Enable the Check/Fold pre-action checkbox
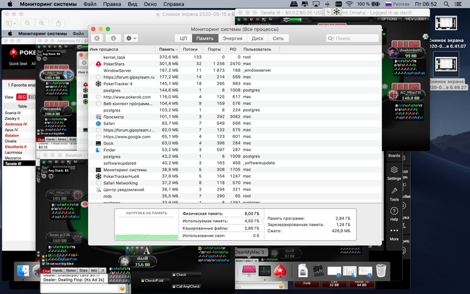 coord(142,281)
